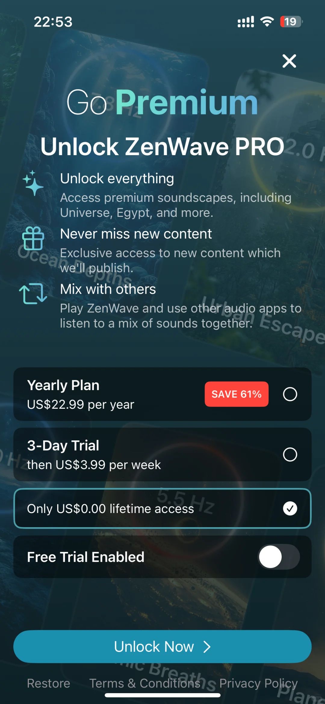Choose the US$3.99 per week trial card

(x=162, y=454)
